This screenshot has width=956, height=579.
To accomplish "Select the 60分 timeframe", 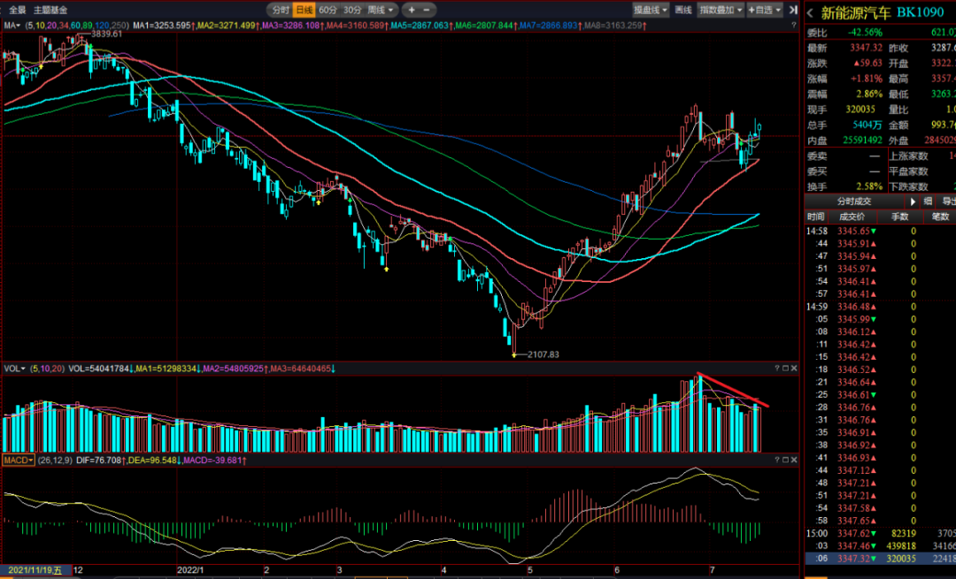I will coord(327,10).
